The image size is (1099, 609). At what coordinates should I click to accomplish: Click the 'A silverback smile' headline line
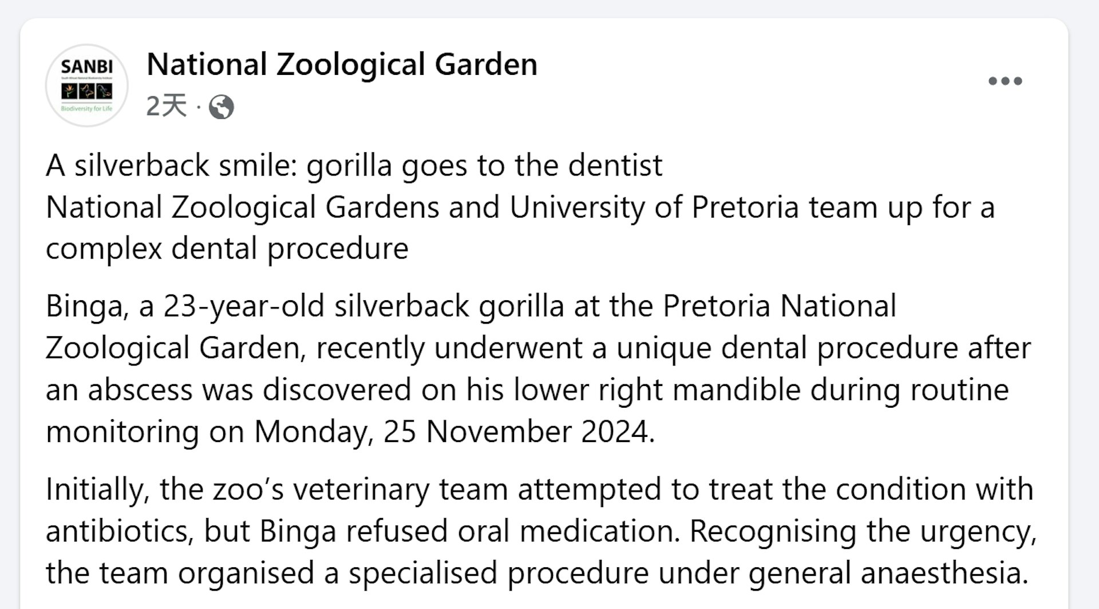[x=354, y=166]
